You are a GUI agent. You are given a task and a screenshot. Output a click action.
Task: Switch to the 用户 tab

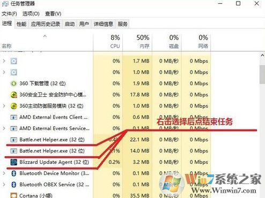(84, 24)
